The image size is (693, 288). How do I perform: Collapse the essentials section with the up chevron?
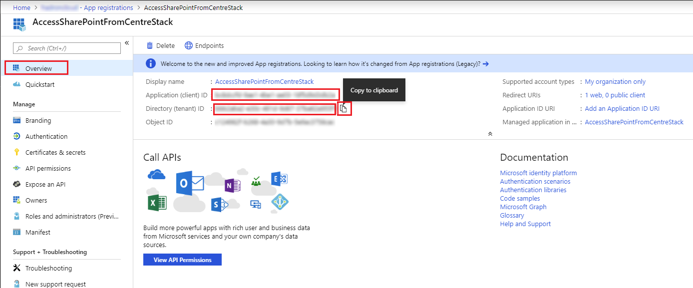[x=490, y=134]
